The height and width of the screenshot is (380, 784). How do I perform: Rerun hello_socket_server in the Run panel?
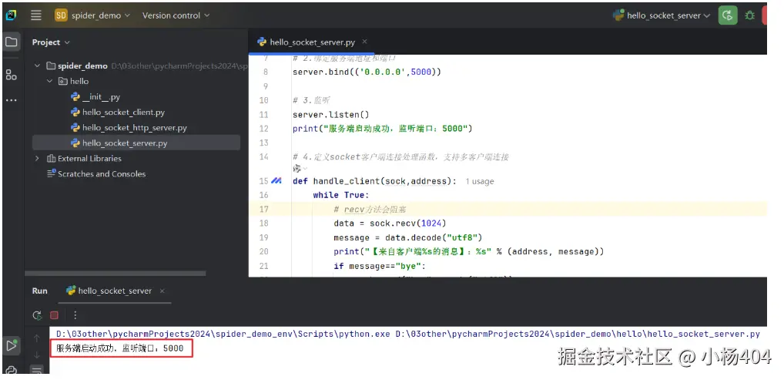tap(37, 315)
